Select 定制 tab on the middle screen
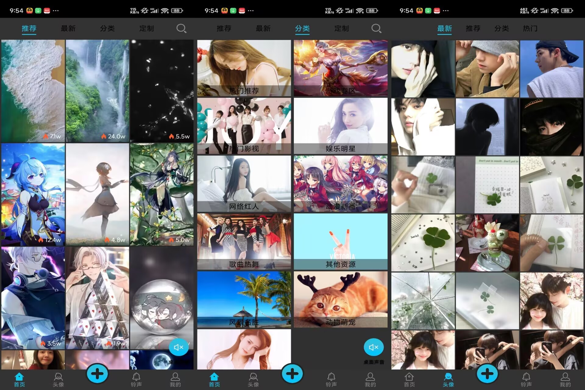This screenshot has width=585, height=390. point(342,29)
